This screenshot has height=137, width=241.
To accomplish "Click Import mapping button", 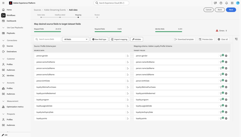I will [x=119, y=39].
